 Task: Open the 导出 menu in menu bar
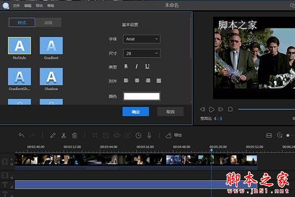[x=39, y=5]
